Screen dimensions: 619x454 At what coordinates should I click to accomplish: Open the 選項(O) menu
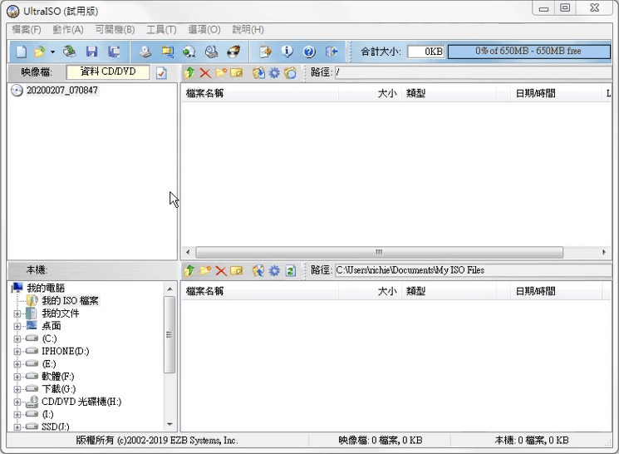pyautogui.click(x=204, y=30)
